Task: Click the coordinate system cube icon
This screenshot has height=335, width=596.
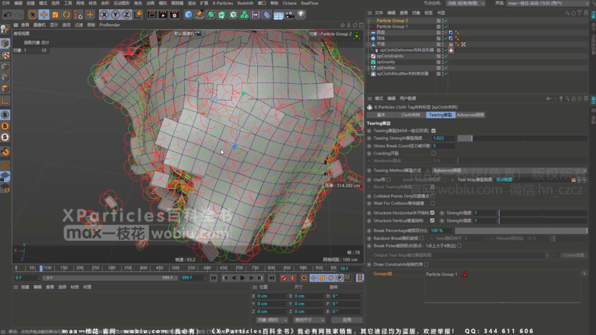Action: [x=138, y=15]
